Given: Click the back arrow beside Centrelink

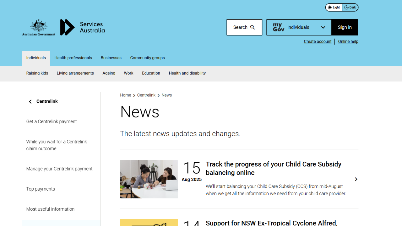Looking at the screenshot, I should tap(30, 101).
